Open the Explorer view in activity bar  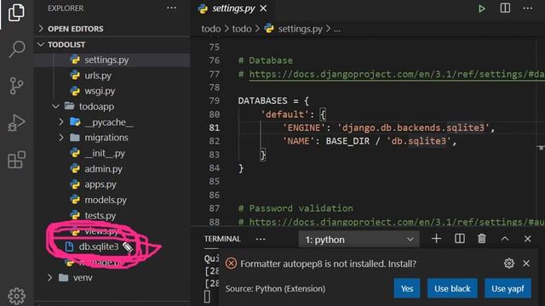coord(16,12)
